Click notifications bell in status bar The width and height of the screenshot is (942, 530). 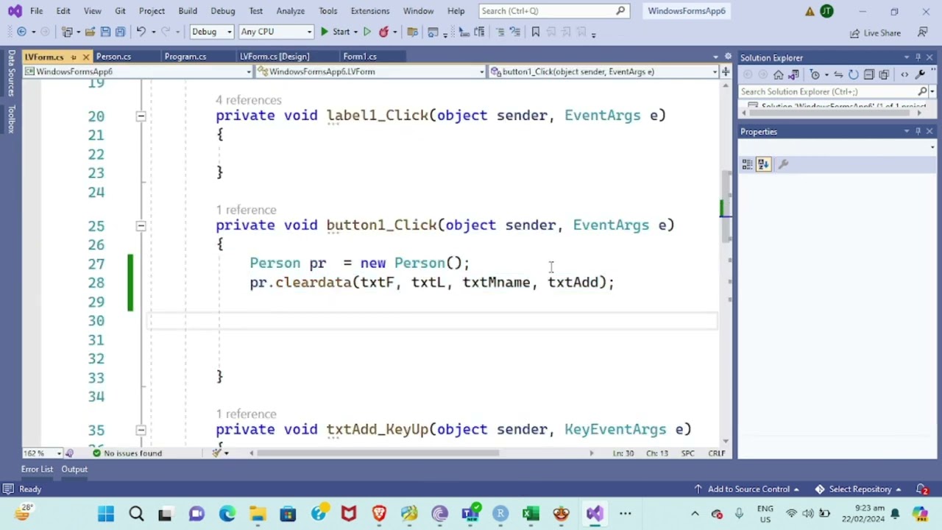coord(921,490)
